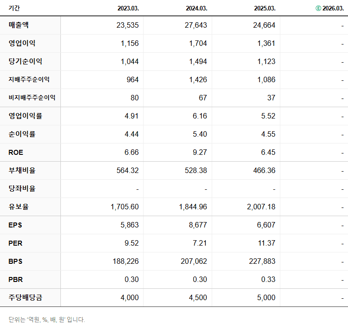
Task: Click the 유보율 value 1,844.96
Action: coord(193,207)
